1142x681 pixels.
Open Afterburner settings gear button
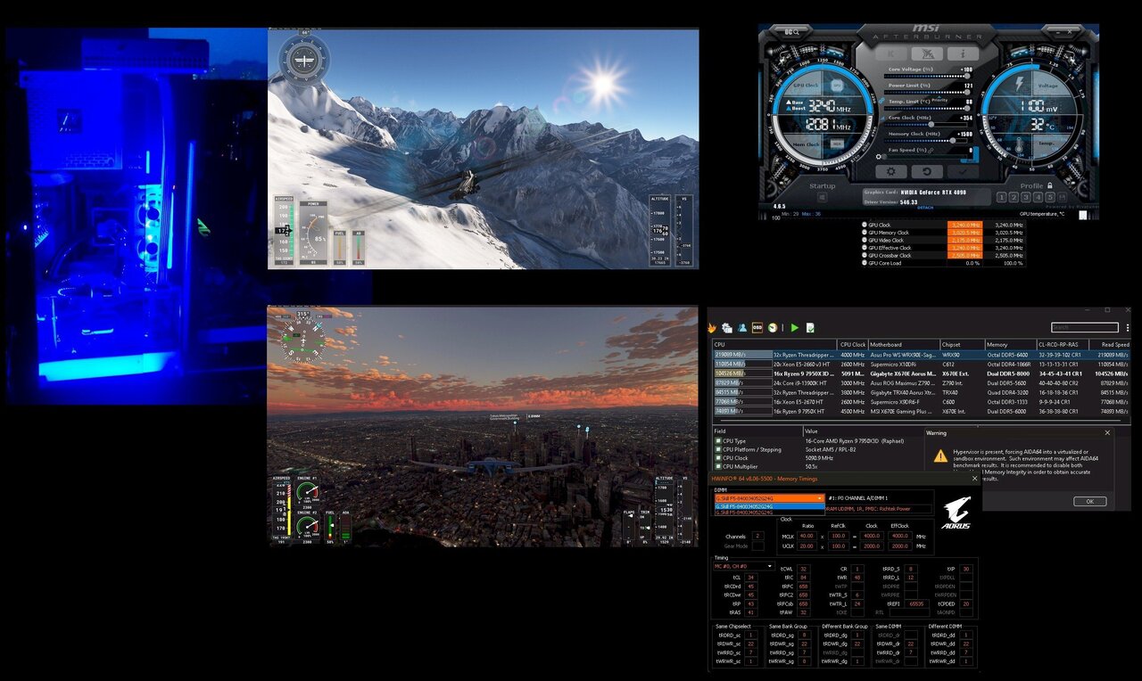890,171
